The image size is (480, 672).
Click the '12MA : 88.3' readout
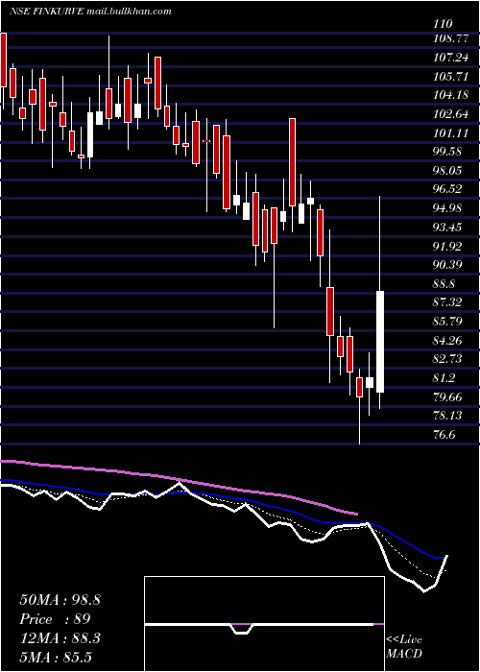tap(60, 638)
